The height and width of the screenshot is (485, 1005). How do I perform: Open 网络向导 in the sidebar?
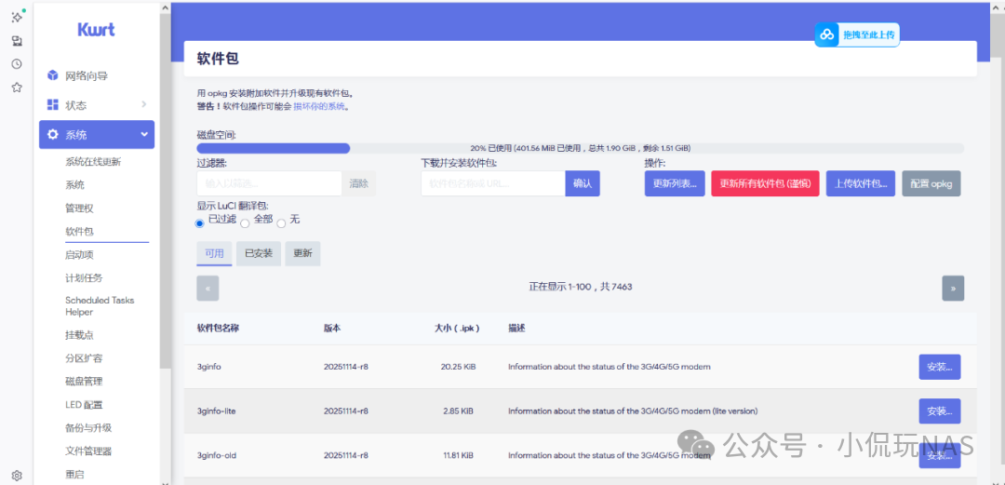[x=87, y=75]
